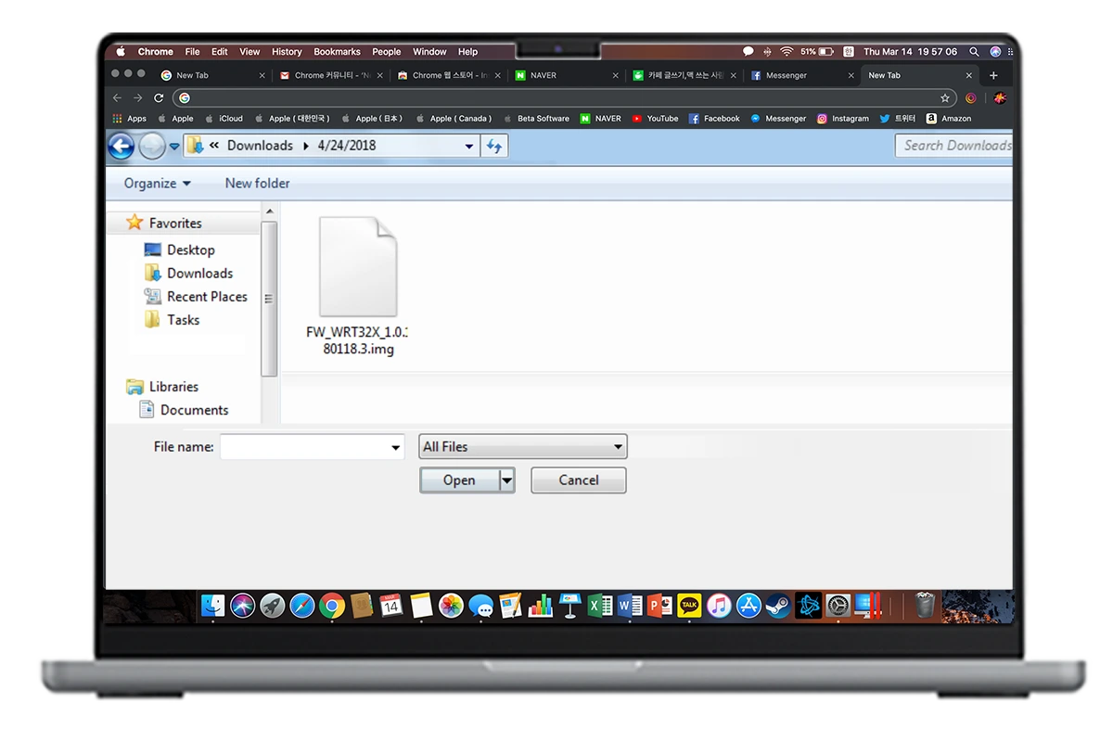Open KakaoTalk from the Dock
Viewport: 1113px width, 742px height.
(690, 606)
